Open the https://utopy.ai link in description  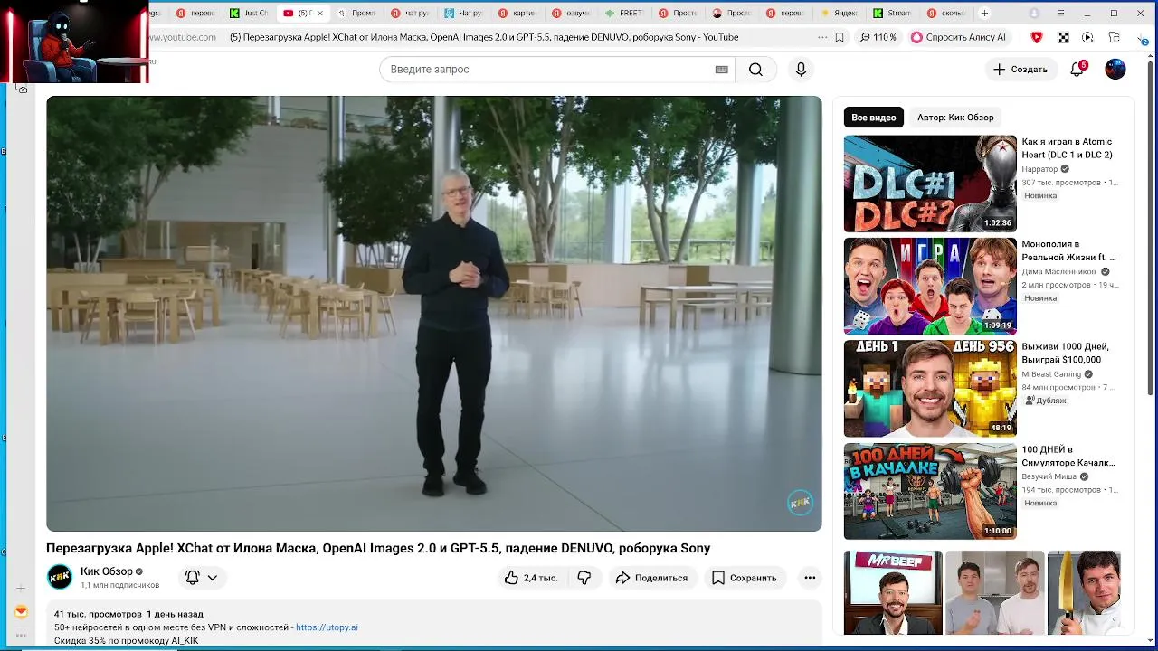[327, 627]
